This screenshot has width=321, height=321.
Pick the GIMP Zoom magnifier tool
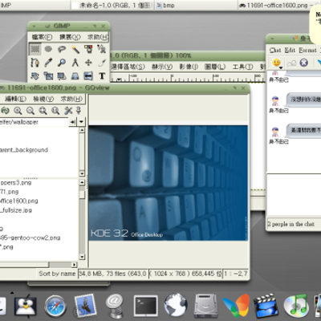click(x=62, y=63)
